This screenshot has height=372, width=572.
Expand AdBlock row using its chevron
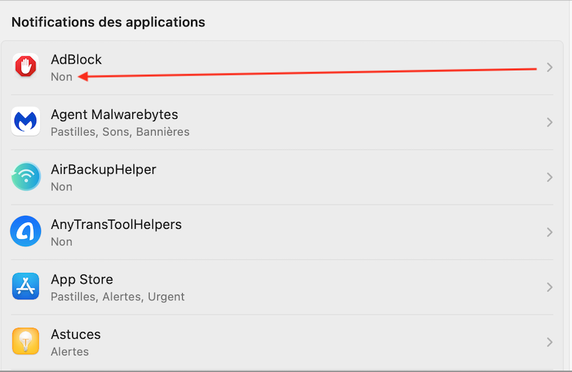[549, 67]
